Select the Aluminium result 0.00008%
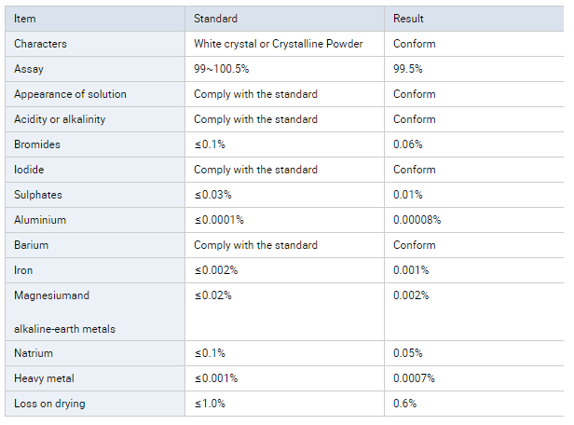 tap(417, 220)
